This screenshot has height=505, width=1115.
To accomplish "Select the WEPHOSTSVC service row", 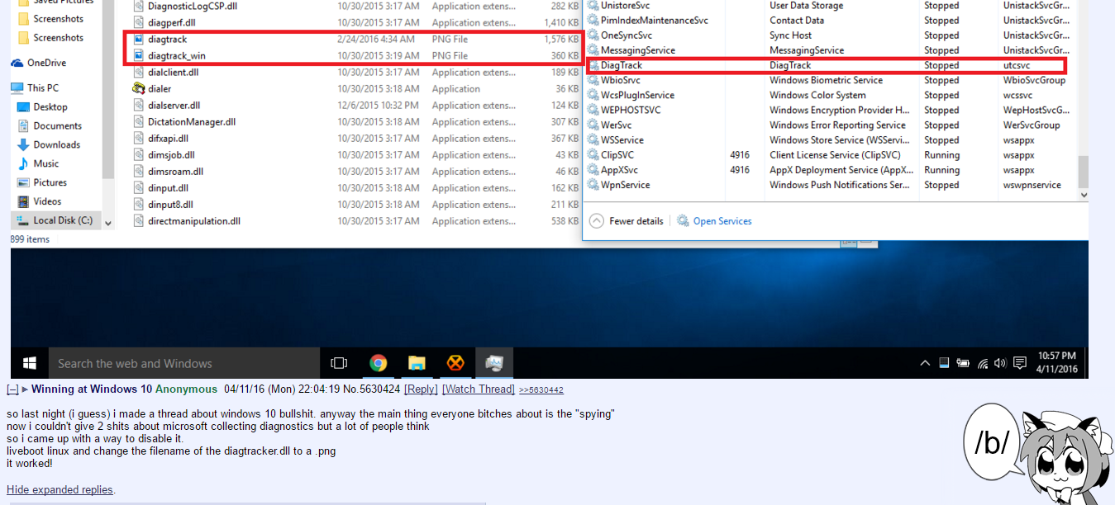I will point(831,111).
